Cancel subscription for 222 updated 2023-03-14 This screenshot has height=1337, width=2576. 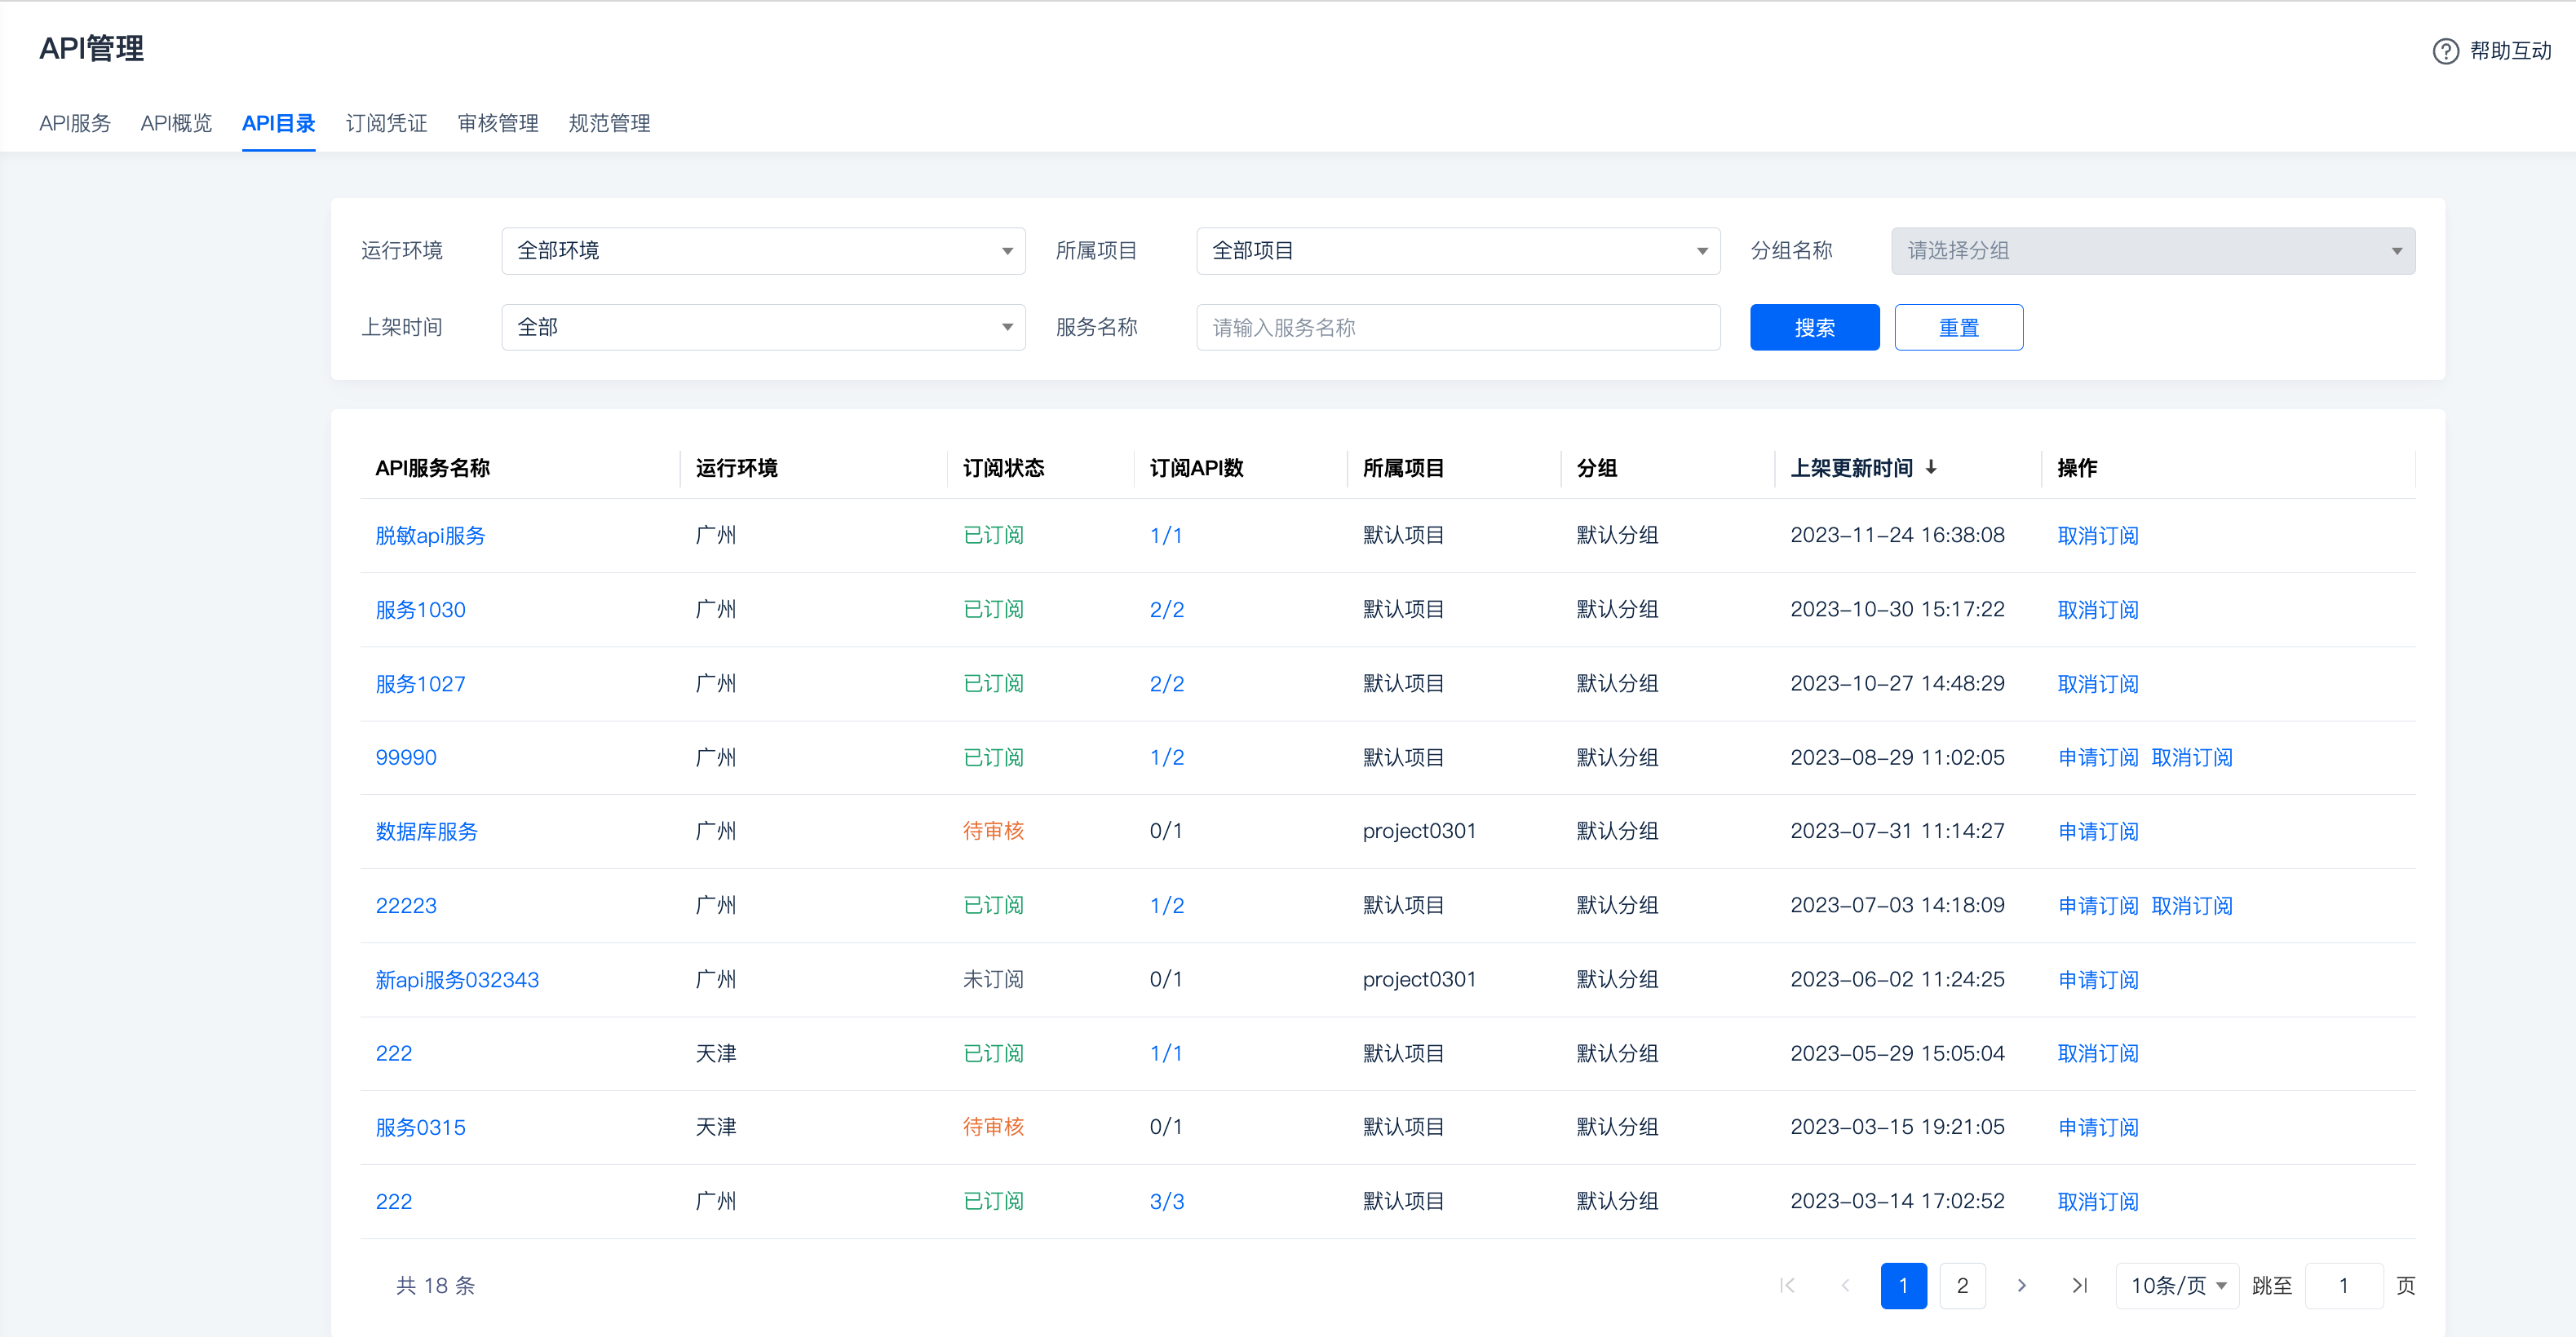coord(2098,1201)
